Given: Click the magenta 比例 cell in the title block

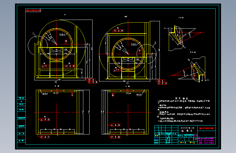Looking at the screenshot, I should point(195,136).
